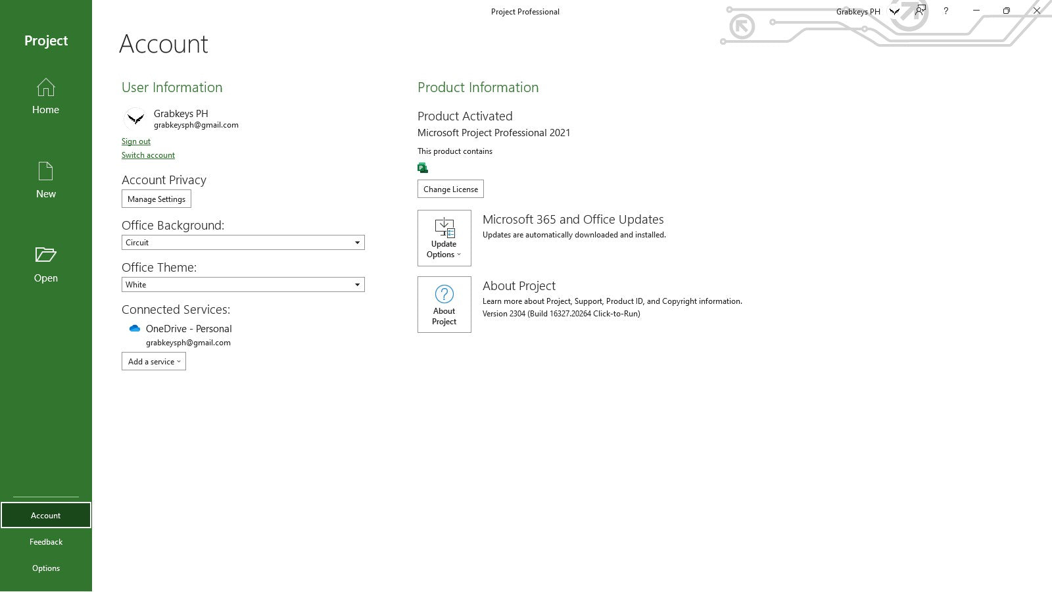This screenshot has height=592, width=1052.
Task: Click the 'Updates are automatically downloaded and installed.' text
Action: (x=574, y=235)
